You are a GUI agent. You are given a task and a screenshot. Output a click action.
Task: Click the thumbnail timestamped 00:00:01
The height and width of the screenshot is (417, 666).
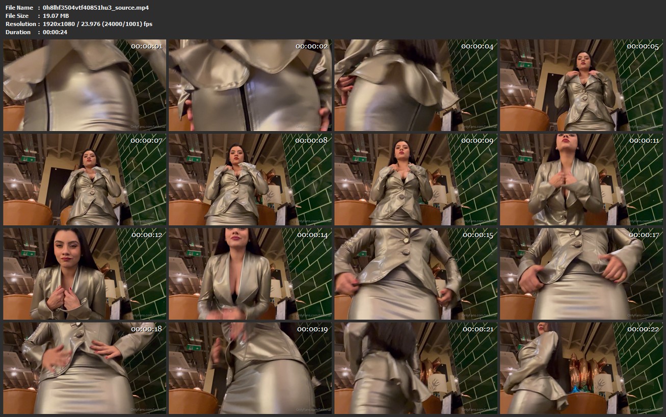(x=85, y=85)
